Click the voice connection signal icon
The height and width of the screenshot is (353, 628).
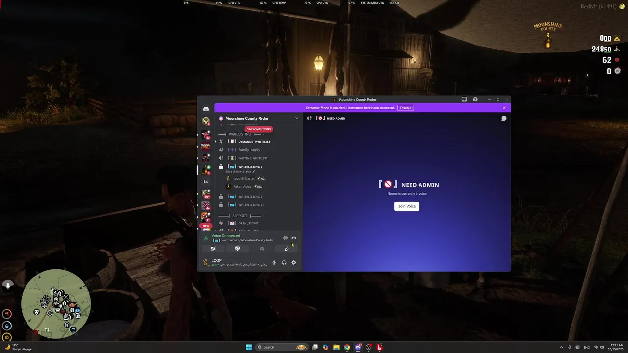(206, 238)
